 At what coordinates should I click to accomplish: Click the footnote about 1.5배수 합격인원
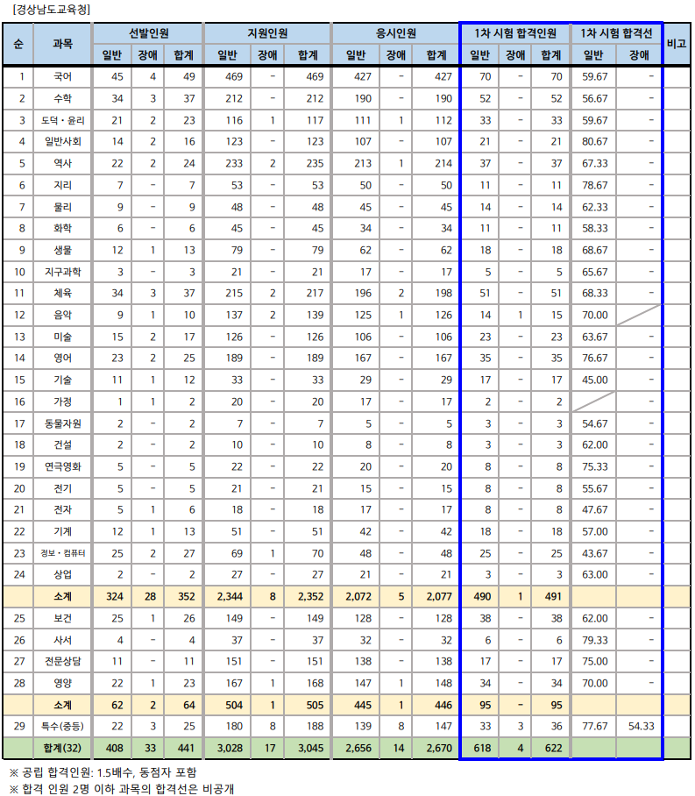pyautogui.click(x=103, y=773)
